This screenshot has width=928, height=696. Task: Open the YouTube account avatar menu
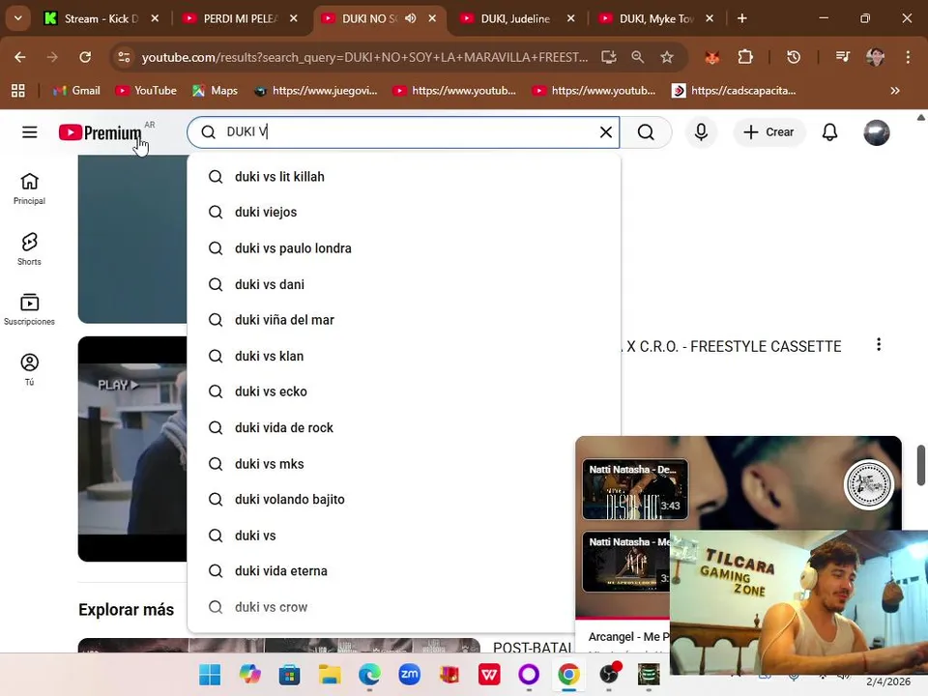877,132
